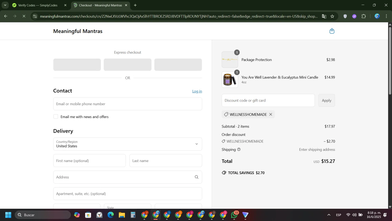Expand the Country/Region dropdown
Viewport: 392px width, 221px height.
(128, 144)
